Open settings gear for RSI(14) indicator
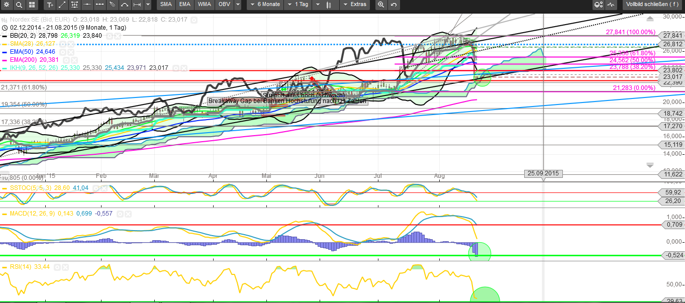Viewport: 685px width, 303px height. click(57, 267)
